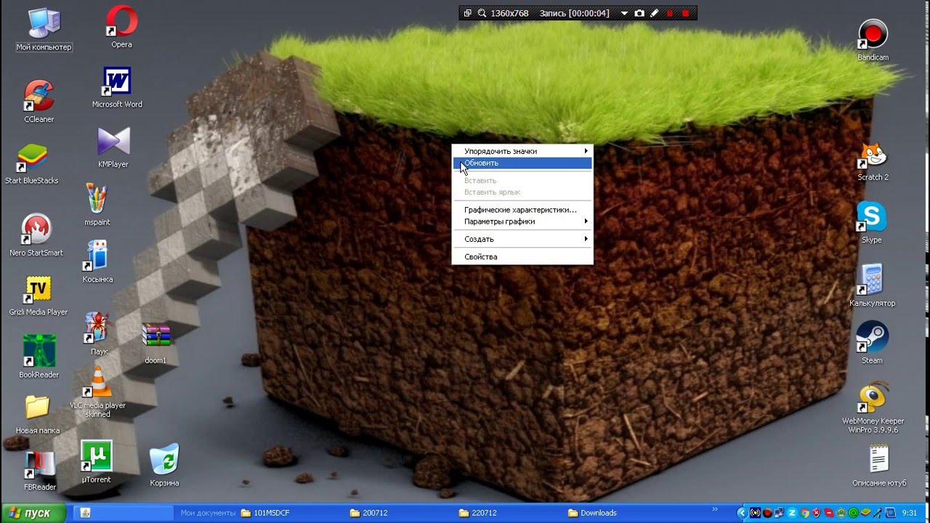The image size is (930, 523).
Task: Select the Grizli Media Player shortcut
Action: (x=38, y=296)
